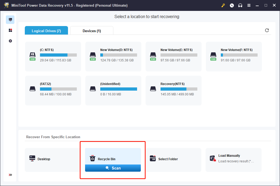Click the New Volume D: usage bar
This screenshot has width=280, height=186.
tap(119, 55)
